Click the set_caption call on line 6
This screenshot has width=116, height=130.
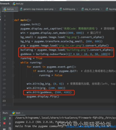pyautogui.click(x=59, y=29)
